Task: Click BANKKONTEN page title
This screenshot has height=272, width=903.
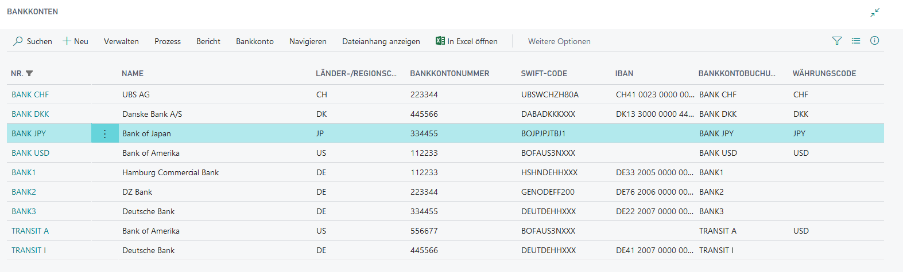Action: 32,11
